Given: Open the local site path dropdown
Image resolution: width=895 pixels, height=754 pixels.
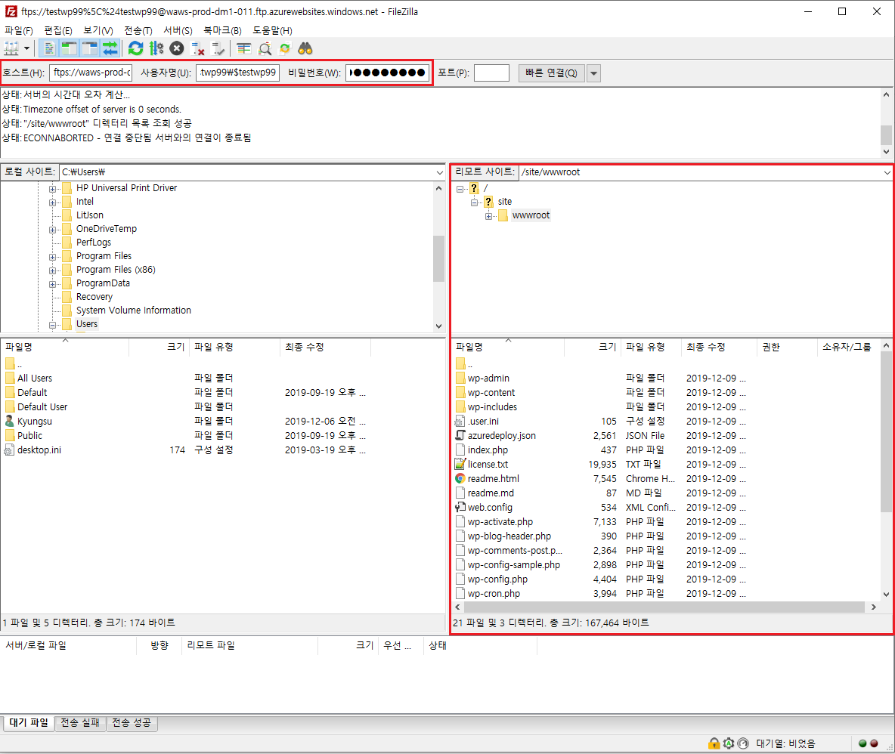Looking at the screenshot, I should point(439,172).
